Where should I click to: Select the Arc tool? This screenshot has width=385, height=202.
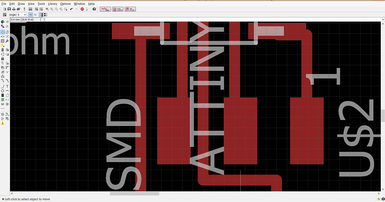point(7,91)
